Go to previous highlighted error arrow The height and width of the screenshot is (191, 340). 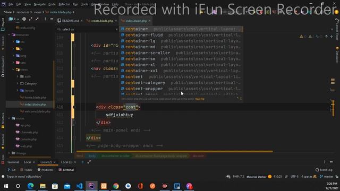pyautogui.click(x=326, y=37)
